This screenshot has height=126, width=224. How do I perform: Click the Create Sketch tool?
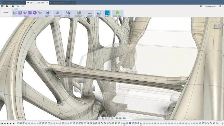[x=15, y=13]
